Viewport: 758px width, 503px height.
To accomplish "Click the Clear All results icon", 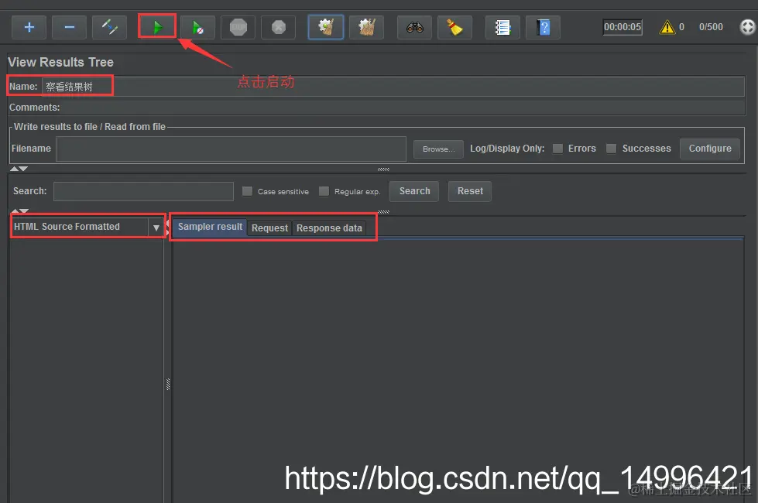I will tap(366, 27).
